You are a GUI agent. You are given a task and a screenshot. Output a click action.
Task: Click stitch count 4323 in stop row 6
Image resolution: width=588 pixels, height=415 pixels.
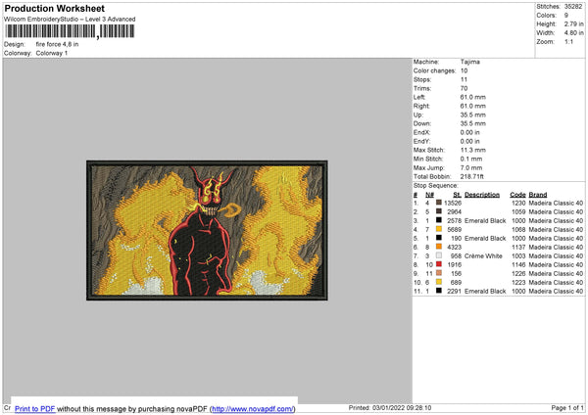(454, 247)
